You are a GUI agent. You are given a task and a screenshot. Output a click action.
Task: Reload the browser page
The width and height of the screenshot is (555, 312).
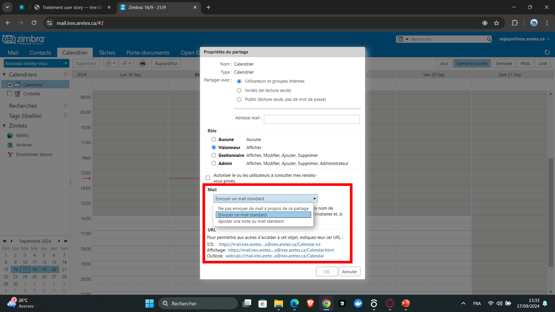(34, 23)
